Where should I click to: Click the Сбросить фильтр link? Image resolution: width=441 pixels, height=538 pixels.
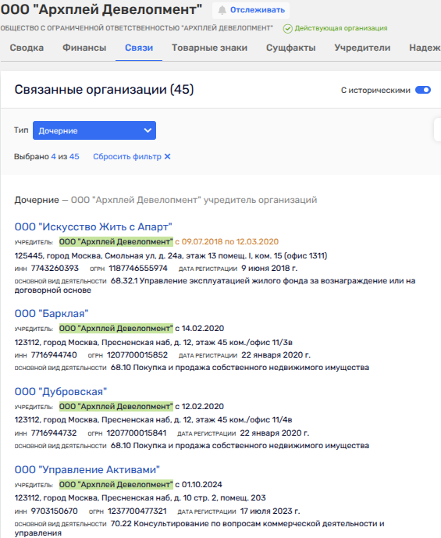[x=127, y=156]
